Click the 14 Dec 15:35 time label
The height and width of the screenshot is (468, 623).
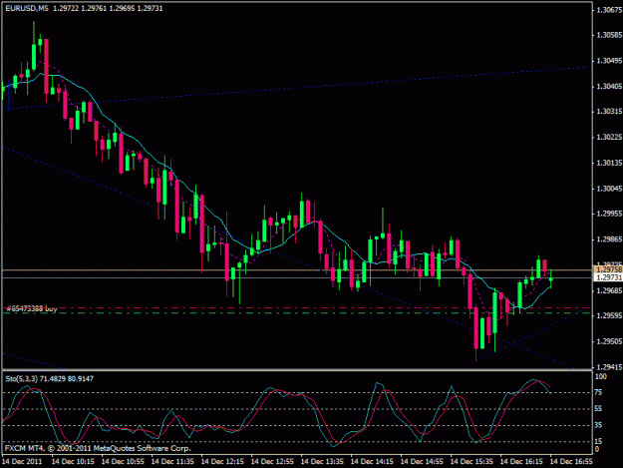click(471, 462)
